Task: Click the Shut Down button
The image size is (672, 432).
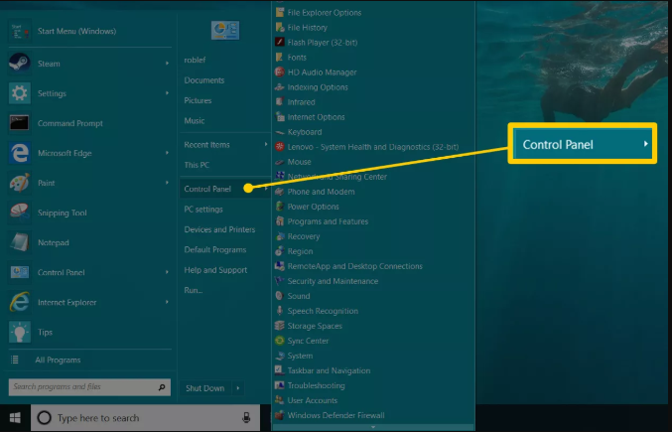Action: [205, 388]
